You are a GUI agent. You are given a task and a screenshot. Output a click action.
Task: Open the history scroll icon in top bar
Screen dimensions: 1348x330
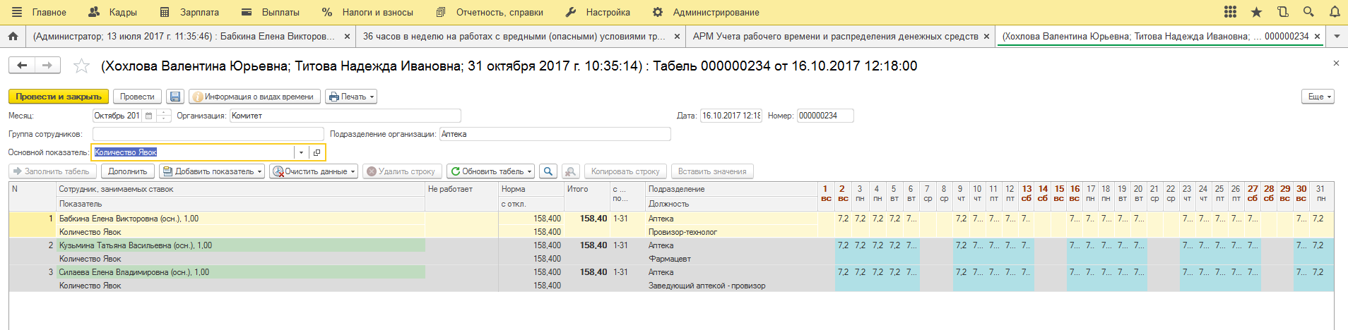pos(1282,12)
